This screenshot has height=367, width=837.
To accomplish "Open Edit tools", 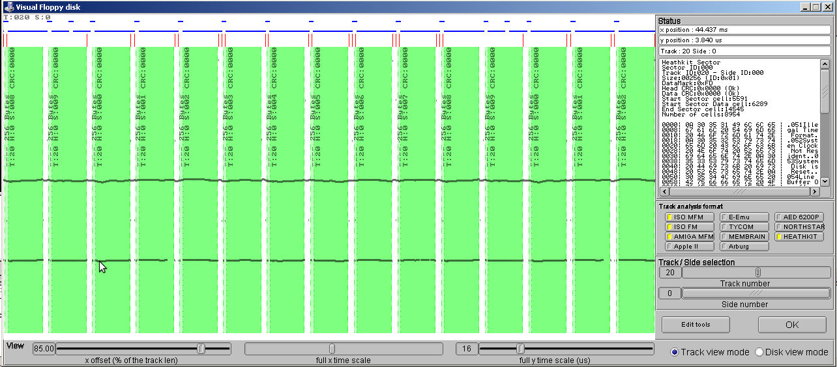I will pyautogui.click(x=696, y=324).
